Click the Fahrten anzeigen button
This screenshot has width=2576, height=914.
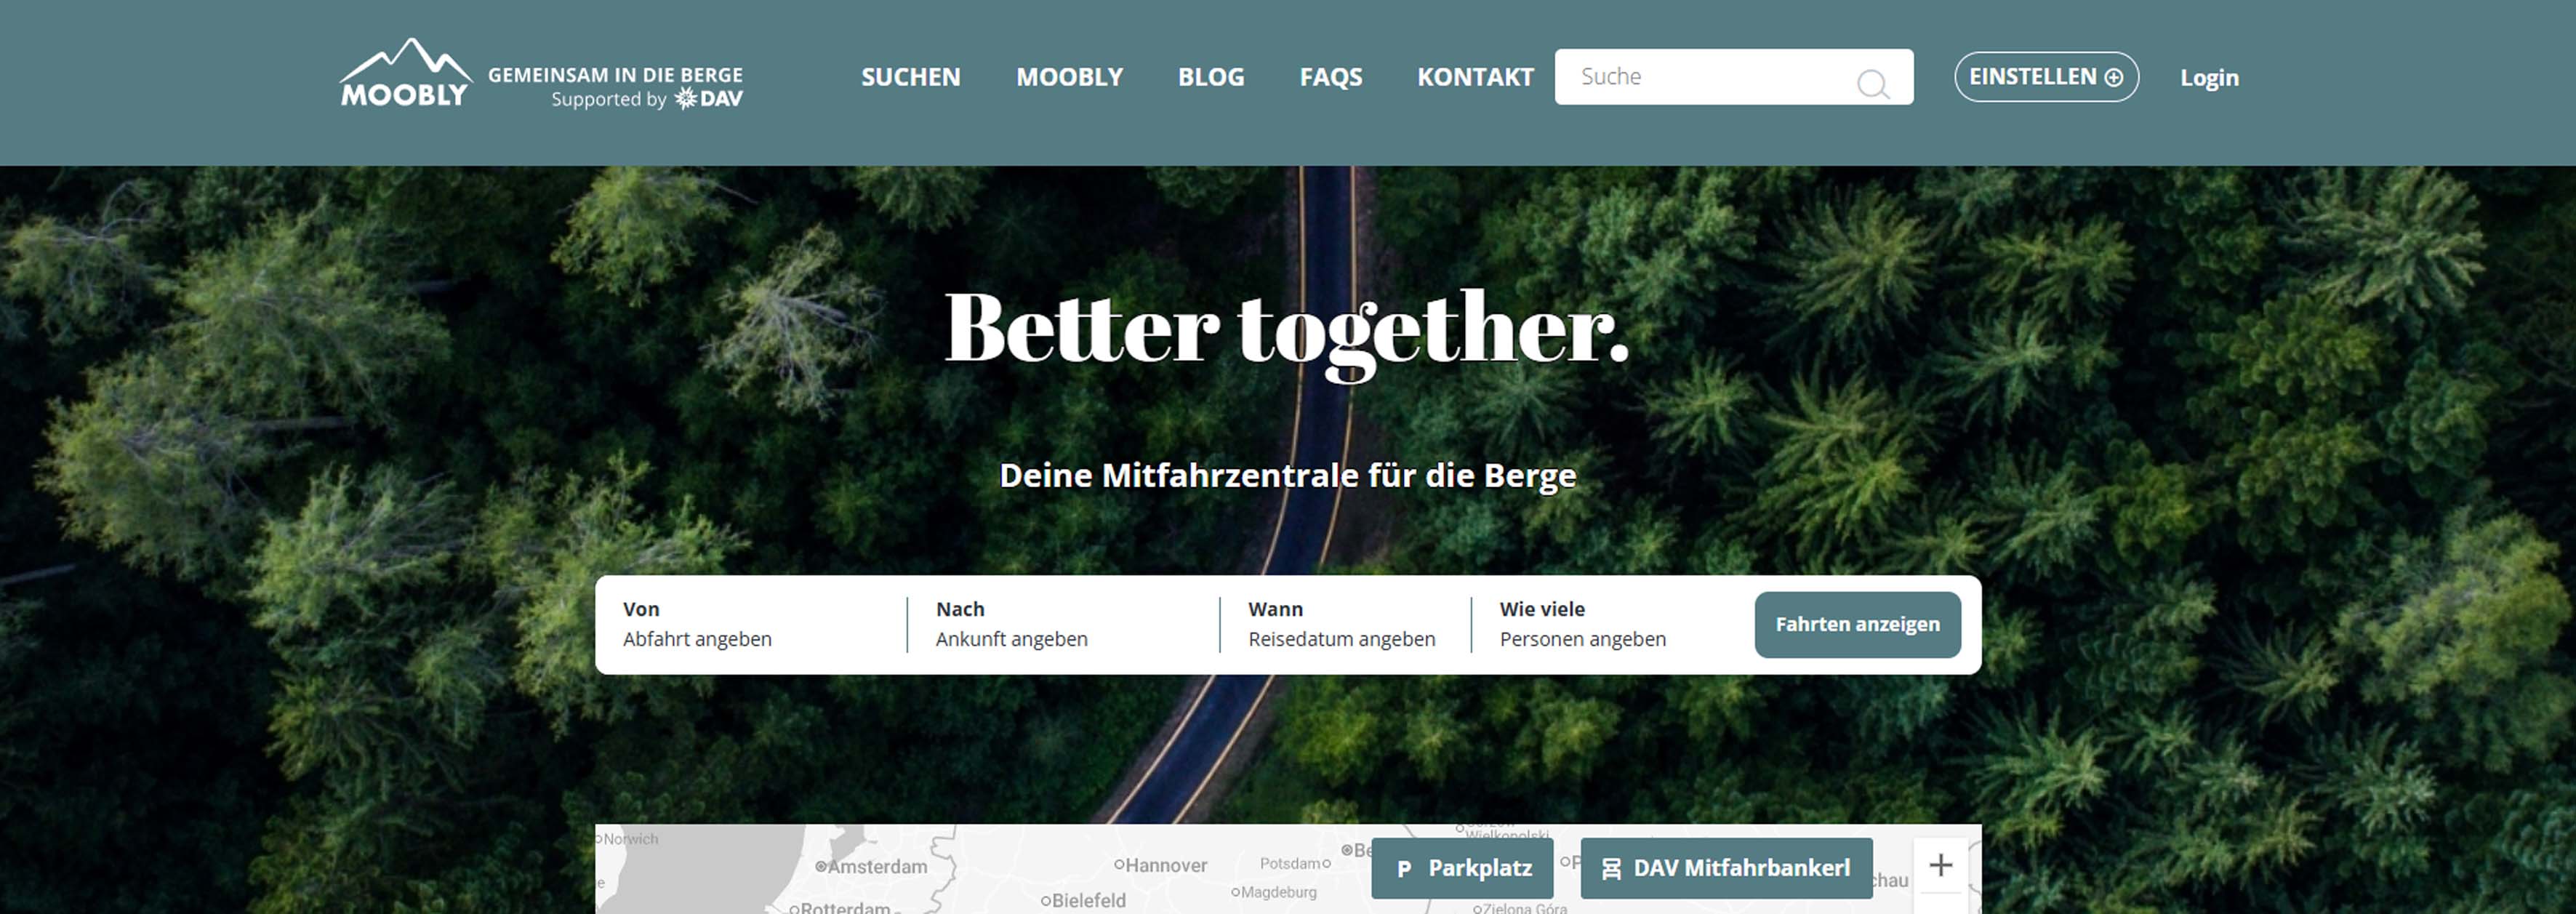coord(1858,625)
